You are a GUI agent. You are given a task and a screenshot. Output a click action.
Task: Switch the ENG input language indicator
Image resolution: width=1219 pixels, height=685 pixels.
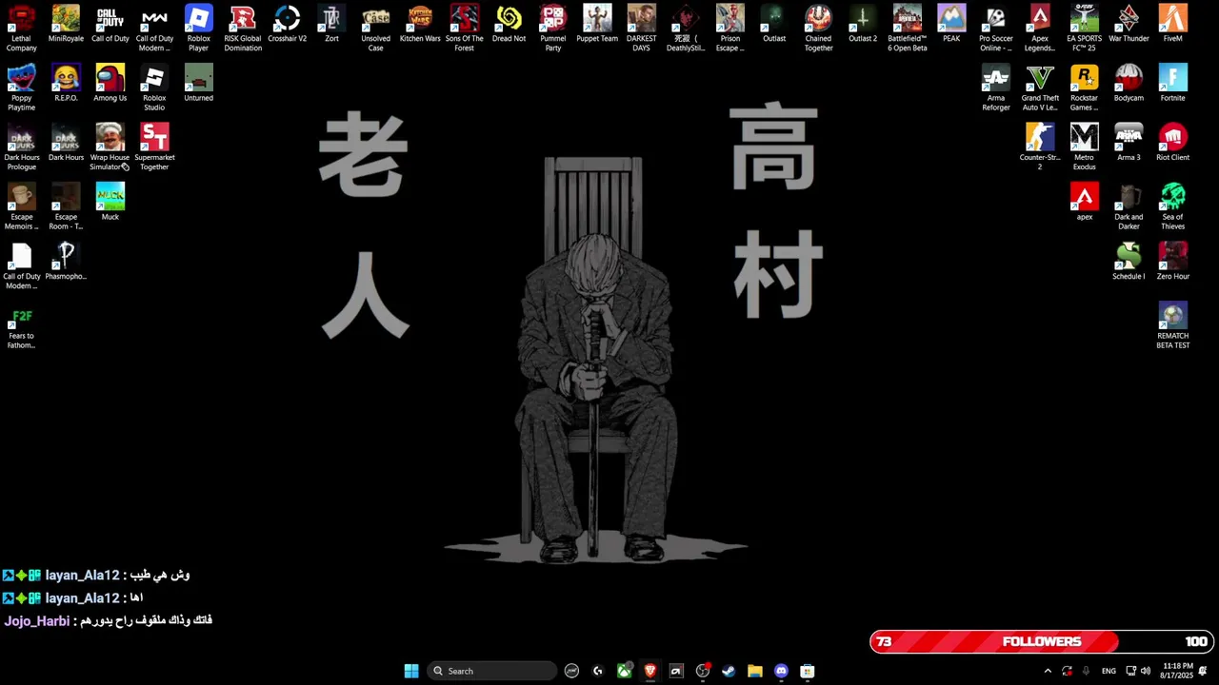point(1109,671)
